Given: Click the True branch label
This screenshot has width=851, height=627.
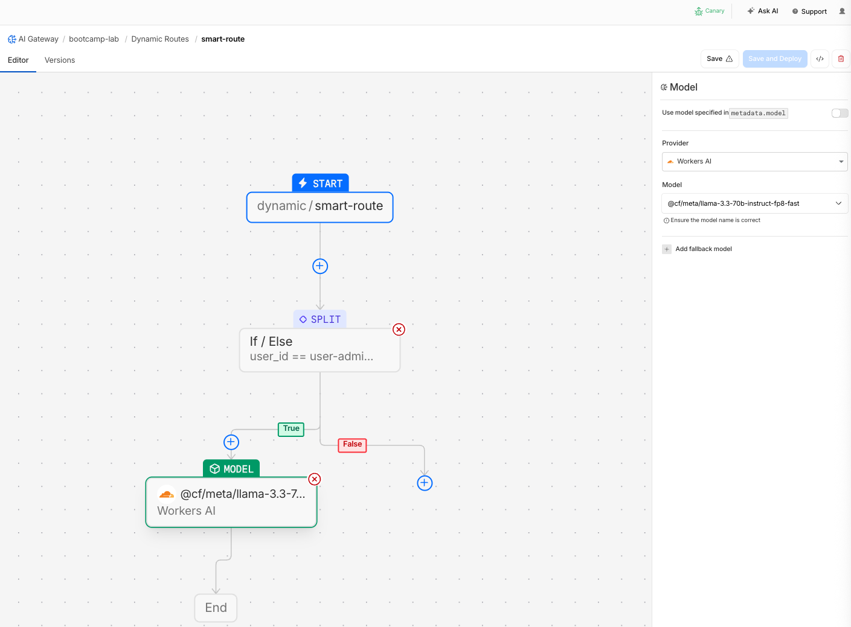Looking at the screenshot, I should (291, 429).
